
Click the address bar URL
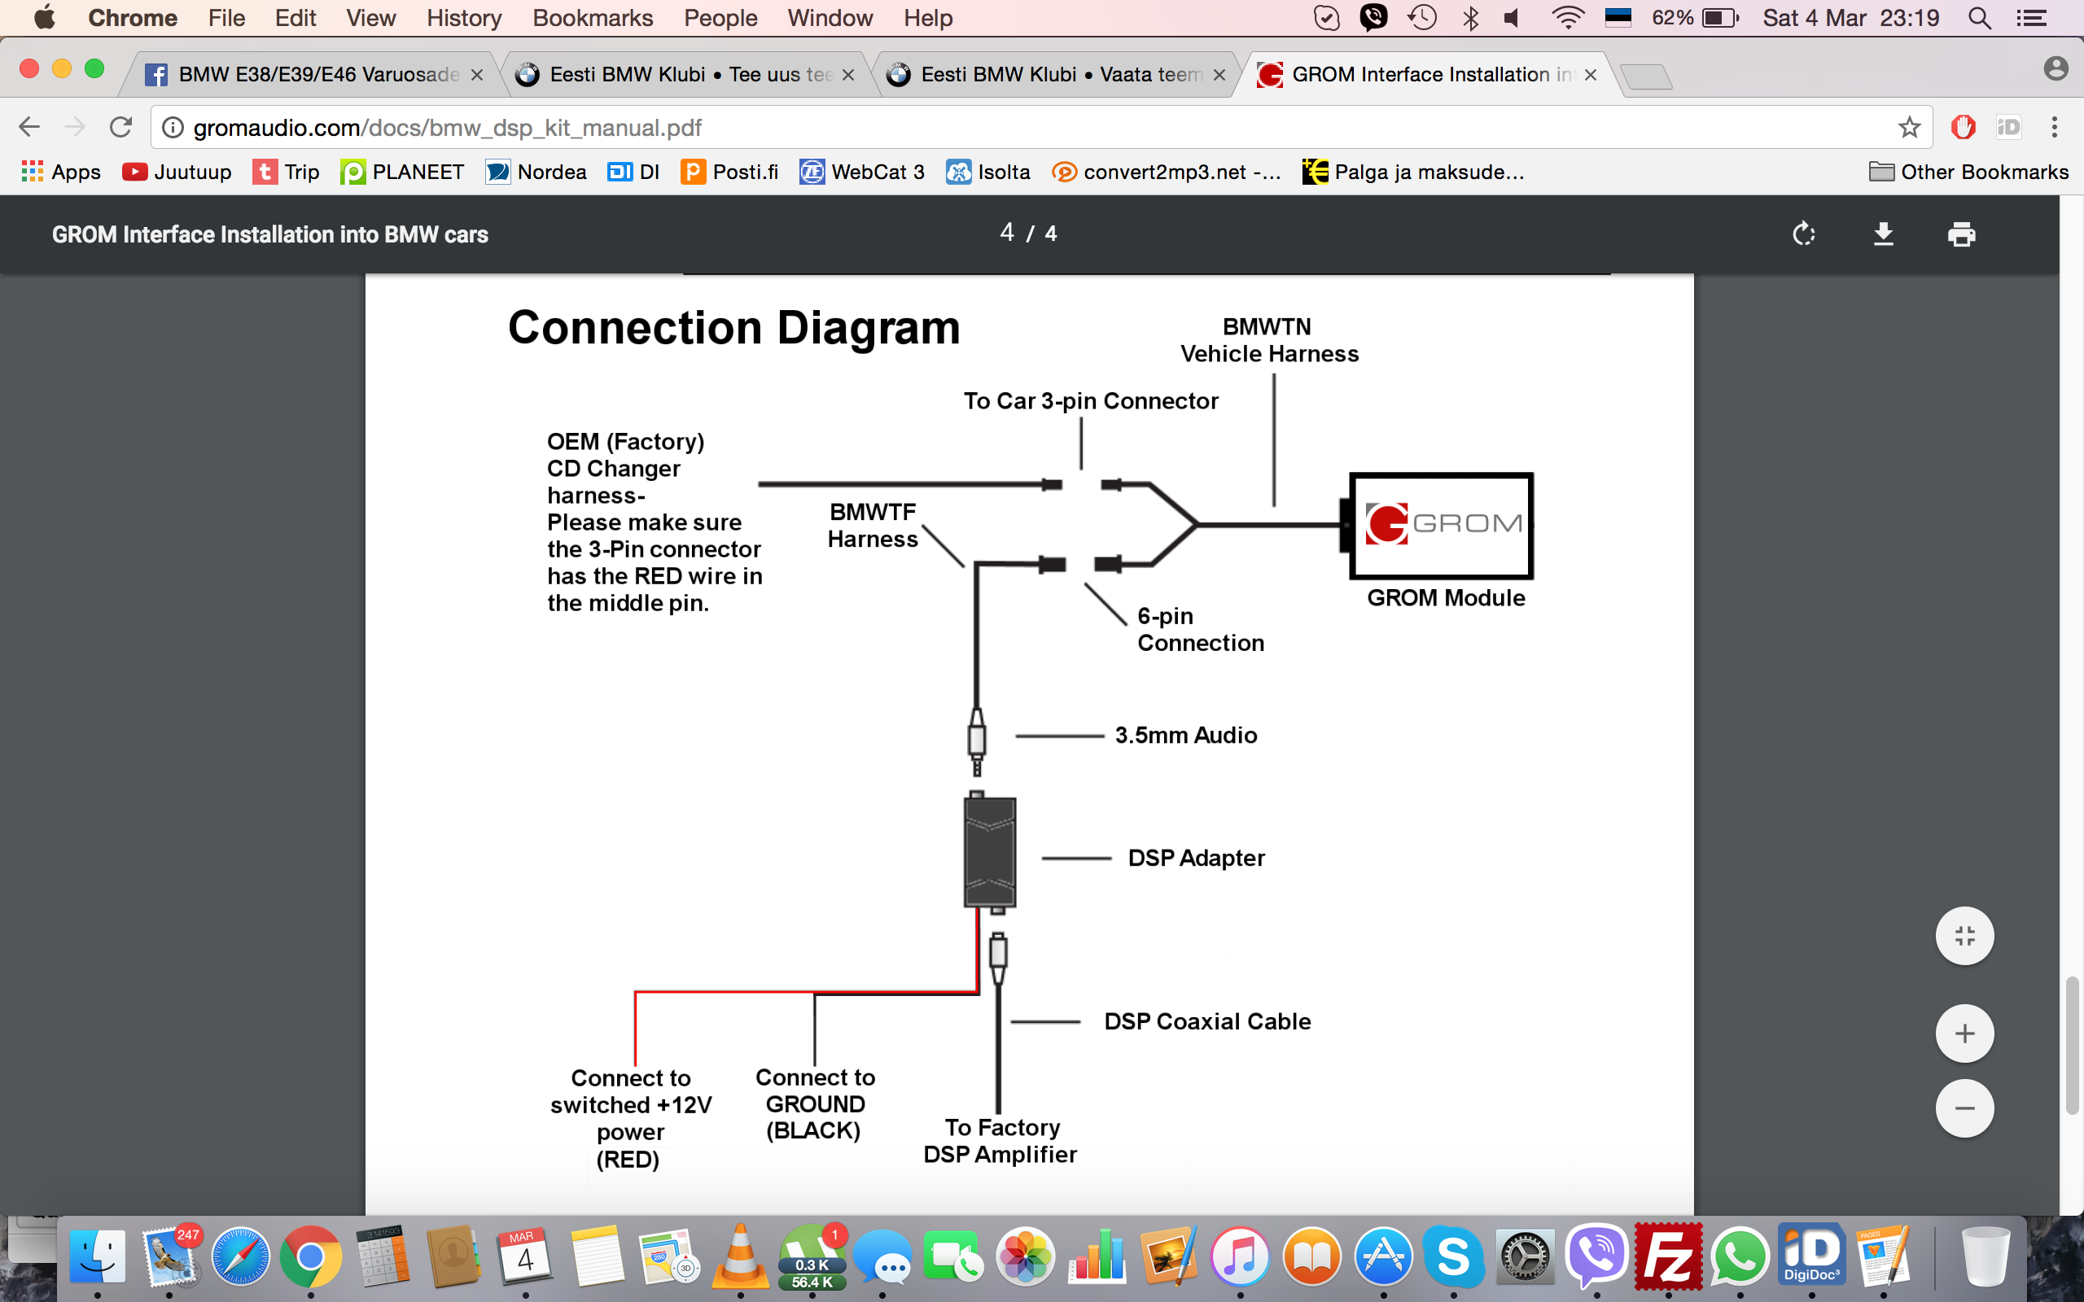[447, 128]
